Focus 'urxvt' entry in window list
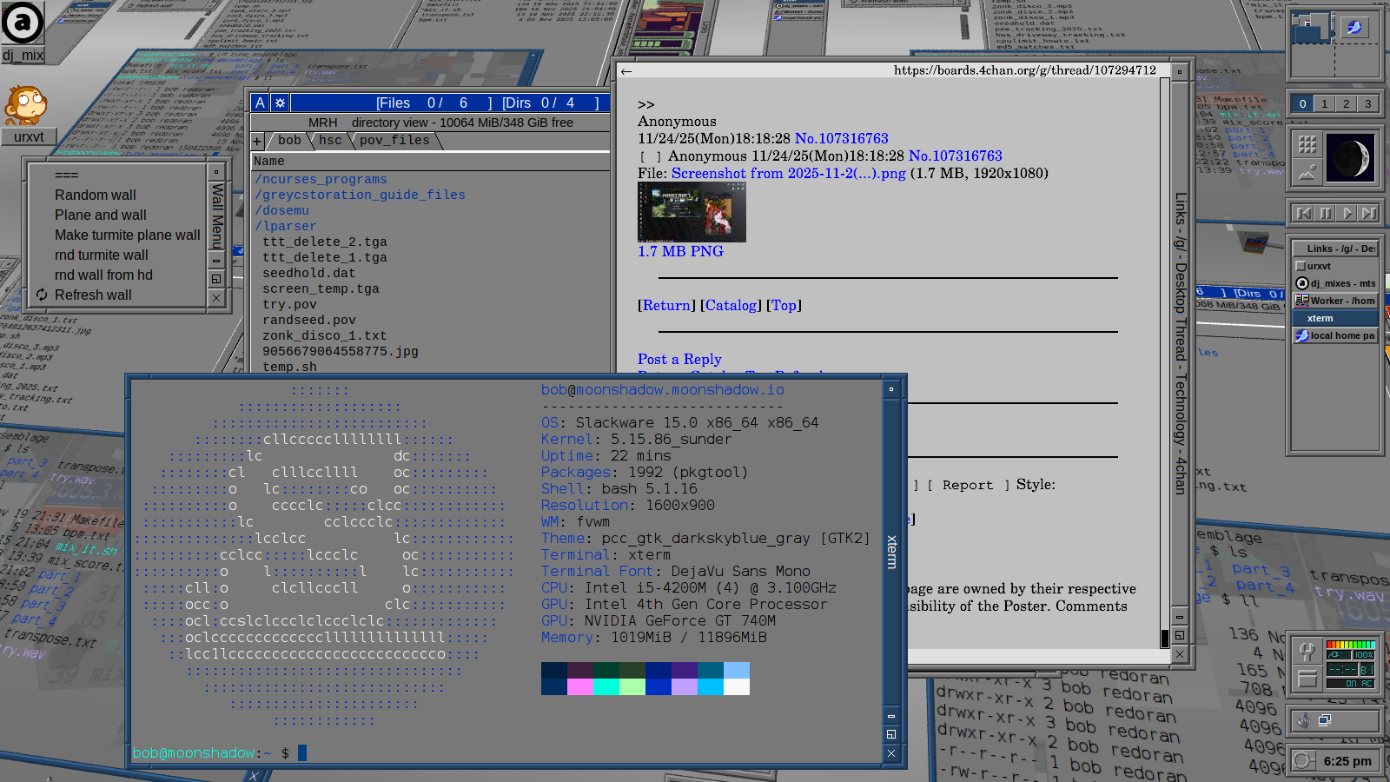 tap(1335, 266)
